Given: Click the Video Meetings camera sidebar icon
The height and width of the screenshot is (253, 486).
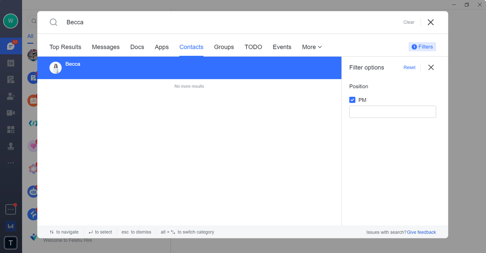Looking at the screenshot, I should (11, 113).
